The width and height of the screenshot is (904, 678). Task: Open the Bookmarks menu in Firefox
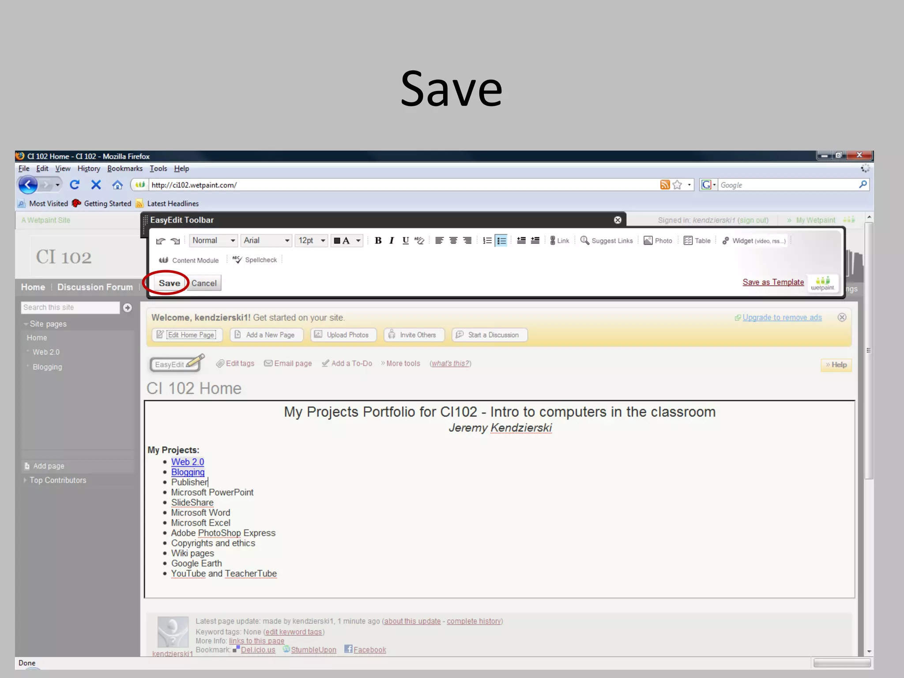(x=124, y=169)
